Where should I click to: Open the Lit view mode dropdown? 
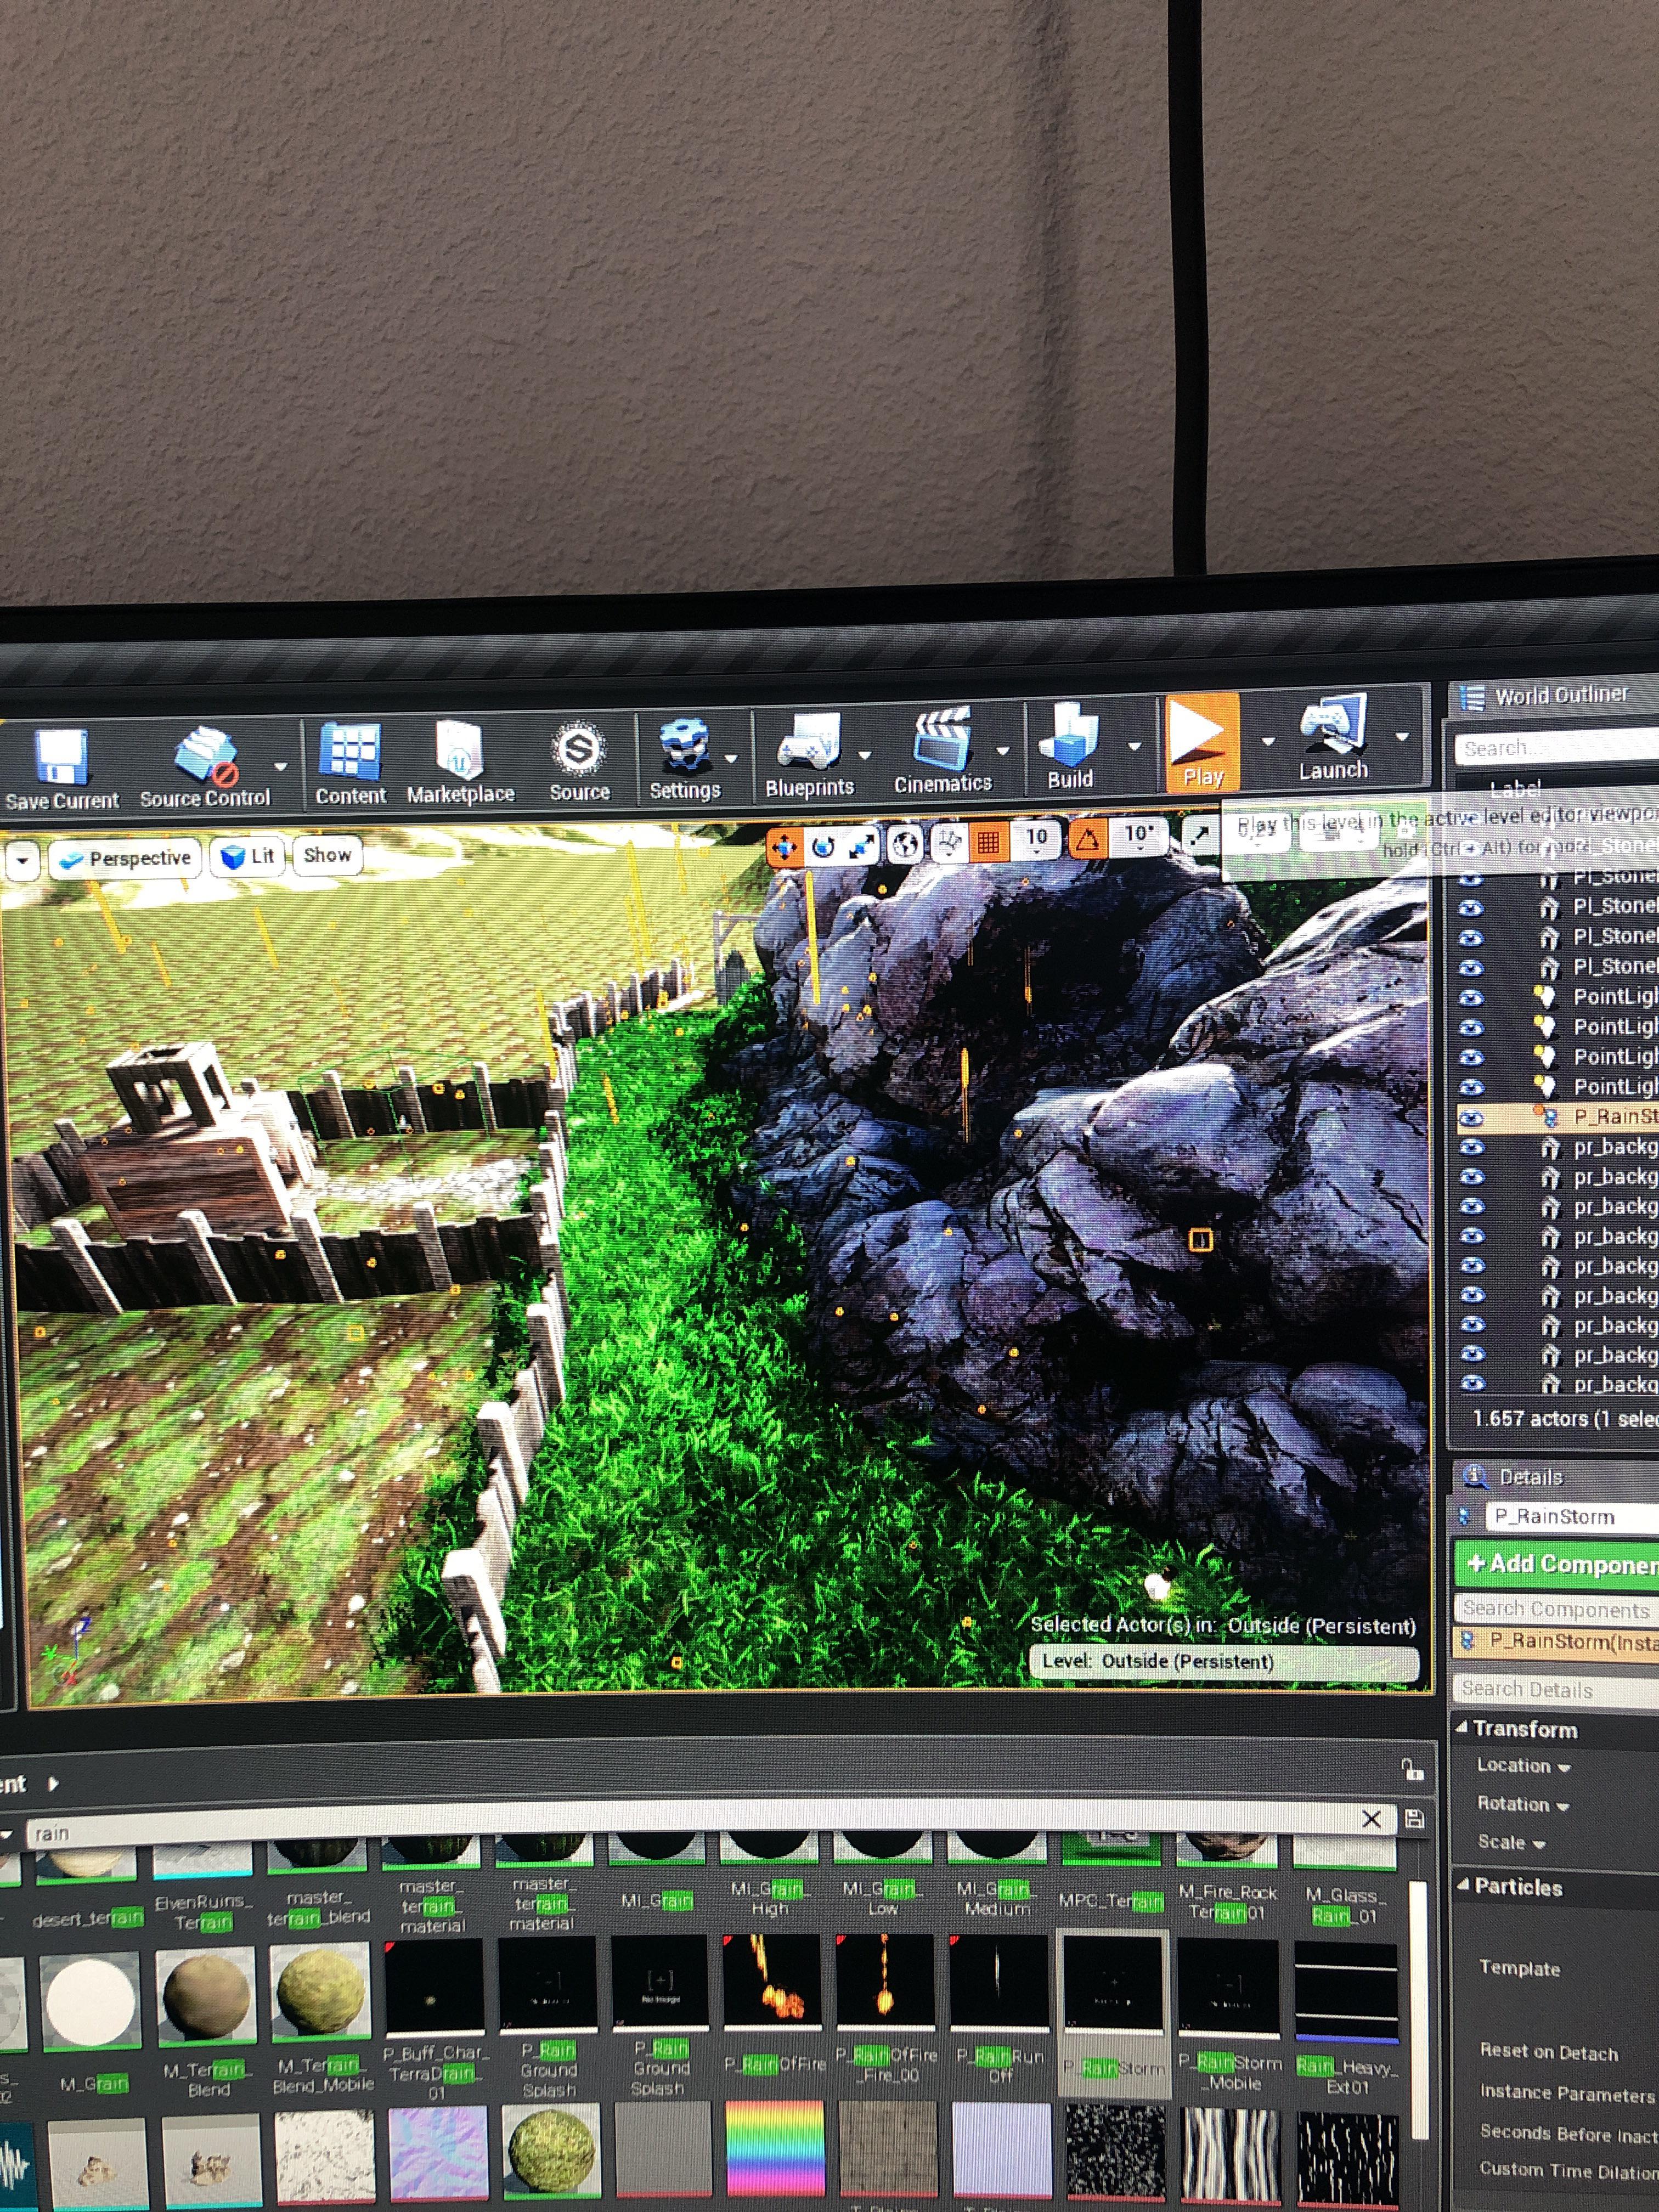246,856
